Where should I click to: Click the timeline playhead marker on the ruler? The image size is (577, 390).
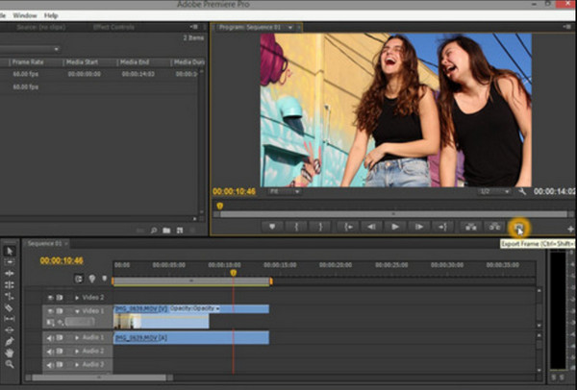tap(233, 273)
